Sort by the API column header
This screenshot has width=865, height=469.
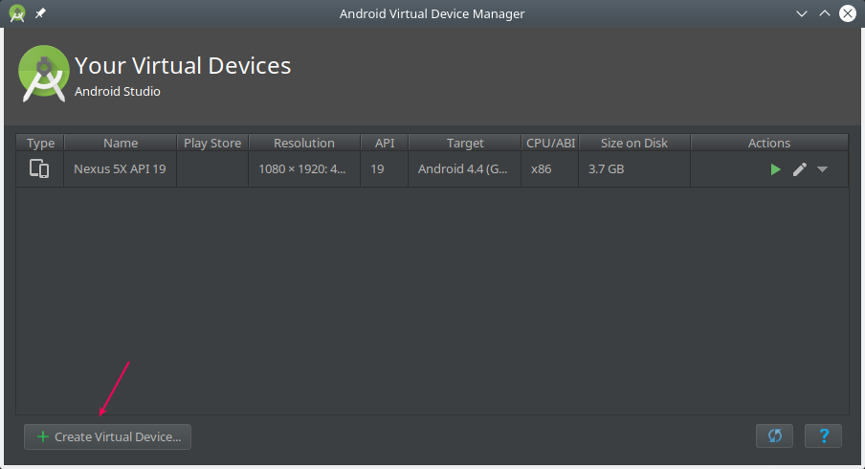point(385,143)
